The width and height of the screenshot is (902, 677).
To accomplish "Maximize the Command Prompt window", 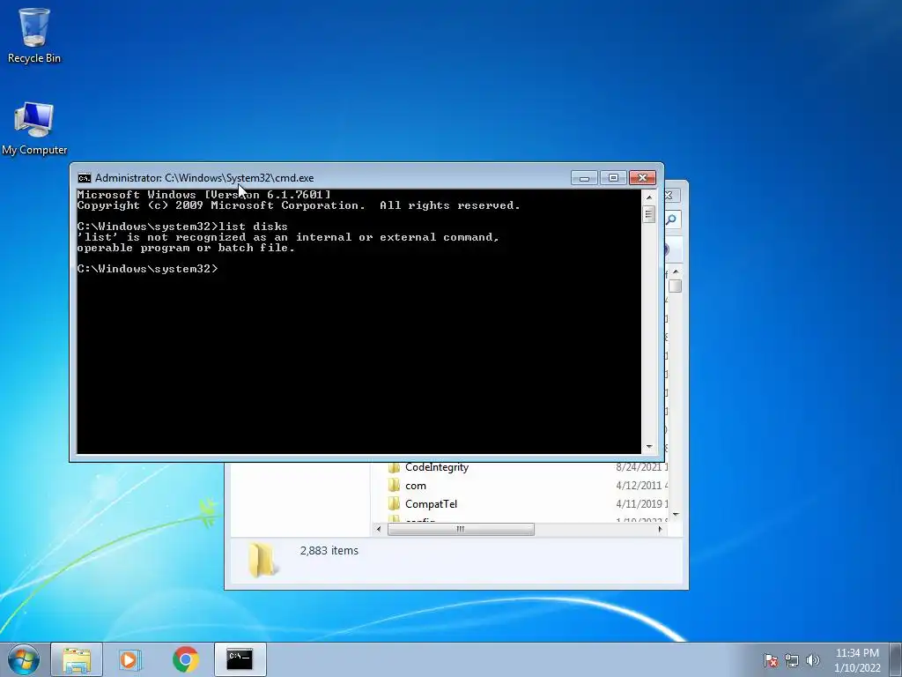I will tap(613, 178).
